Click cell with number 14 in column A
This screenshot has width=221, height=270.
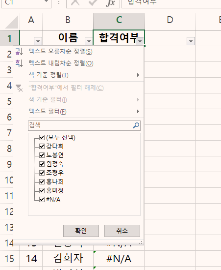click(31, 259)
